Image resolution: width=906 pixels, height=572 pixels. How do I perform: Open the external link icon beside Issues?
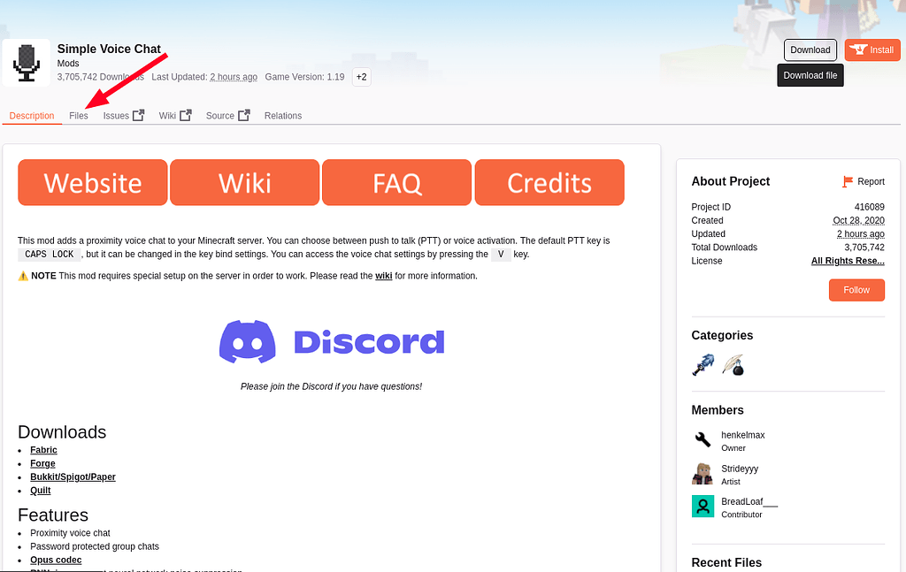(x=137, y=114)
